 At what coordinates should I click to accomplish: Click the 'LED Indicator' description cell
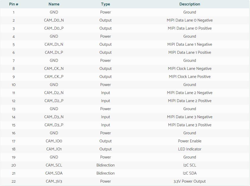189,149
